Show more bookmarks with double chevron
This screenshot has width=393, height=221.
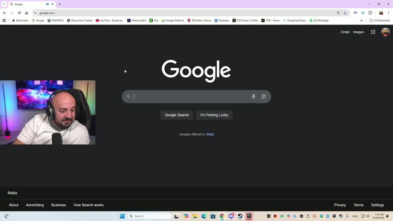point(361,21)
